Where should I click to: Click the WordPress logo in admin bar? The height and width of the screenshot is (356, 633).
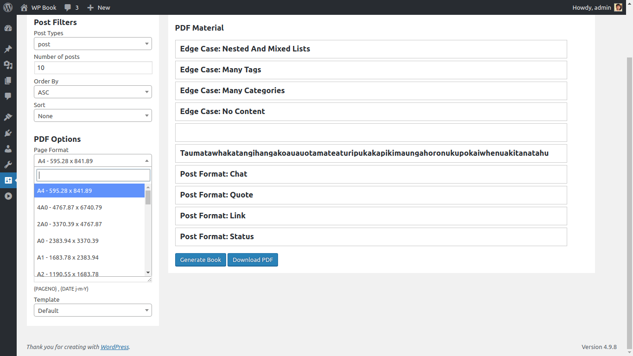tap(8, 7)
